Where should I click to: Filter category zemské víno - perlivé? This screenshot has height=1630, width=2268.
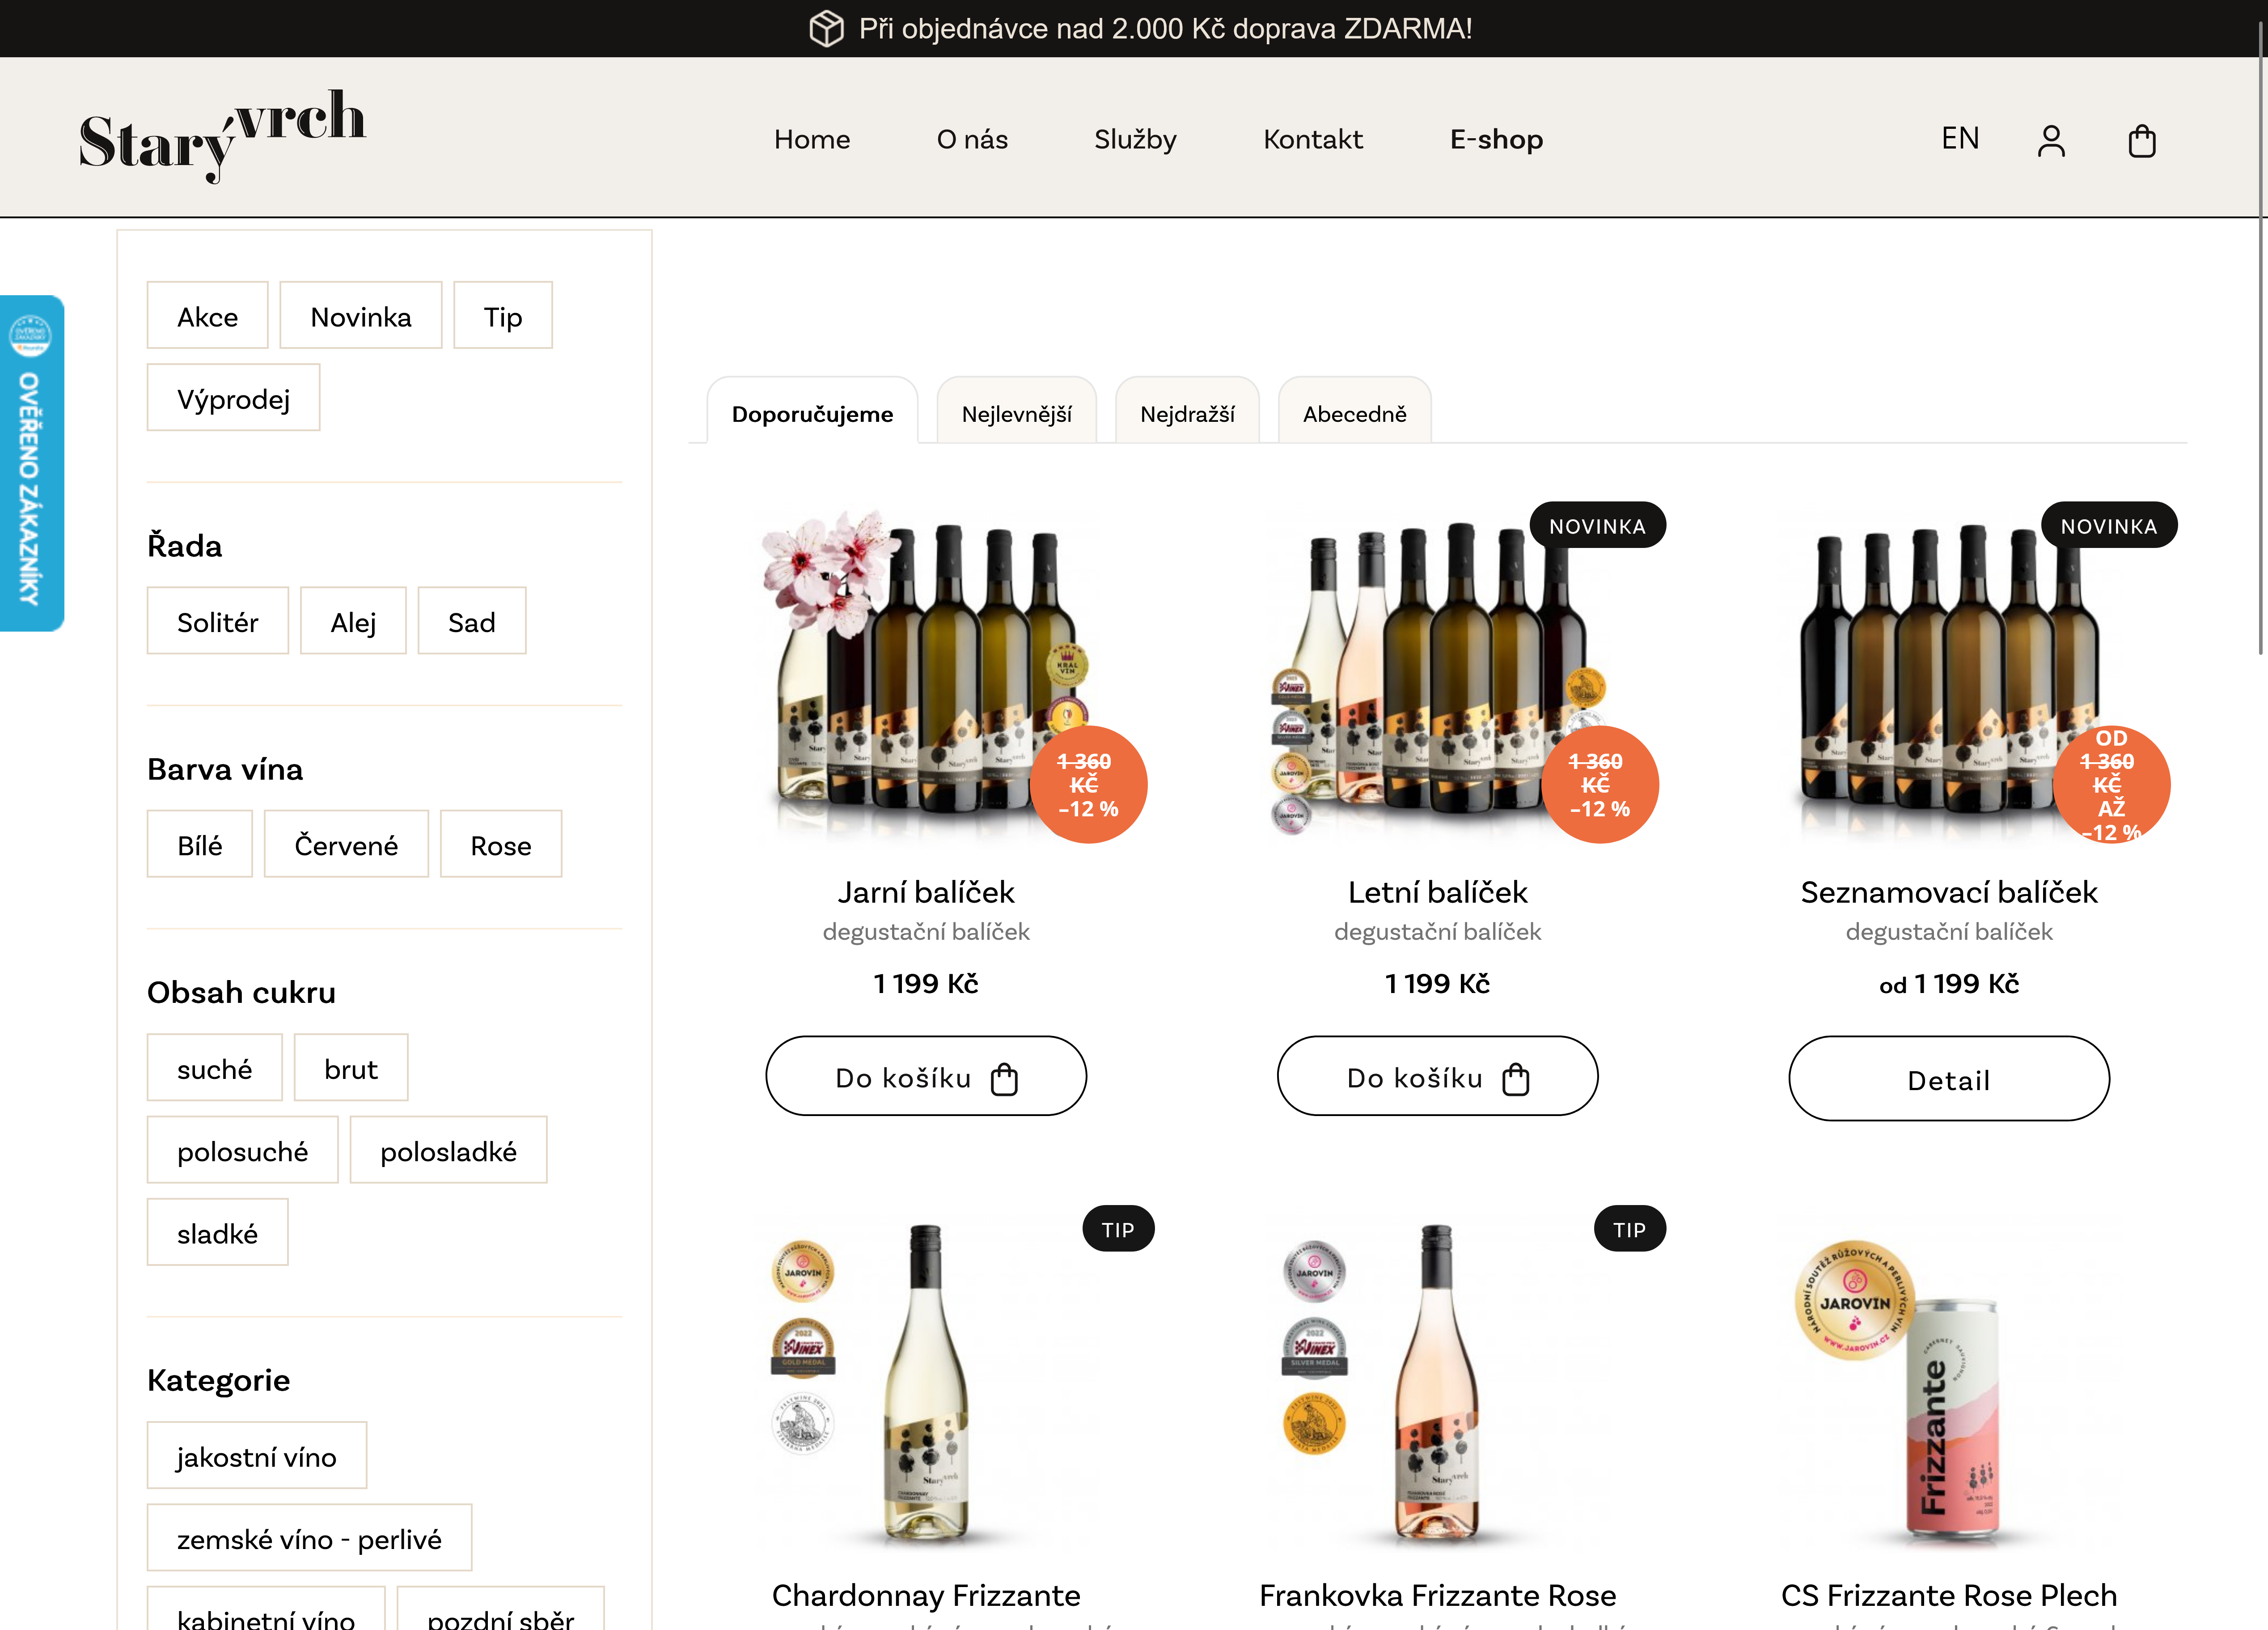tap(310, 1538)
